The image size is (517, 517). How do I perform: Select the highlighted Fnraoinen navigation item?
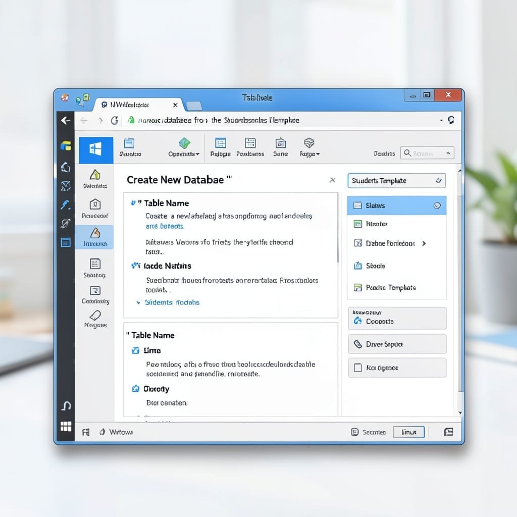pos(95,237)
